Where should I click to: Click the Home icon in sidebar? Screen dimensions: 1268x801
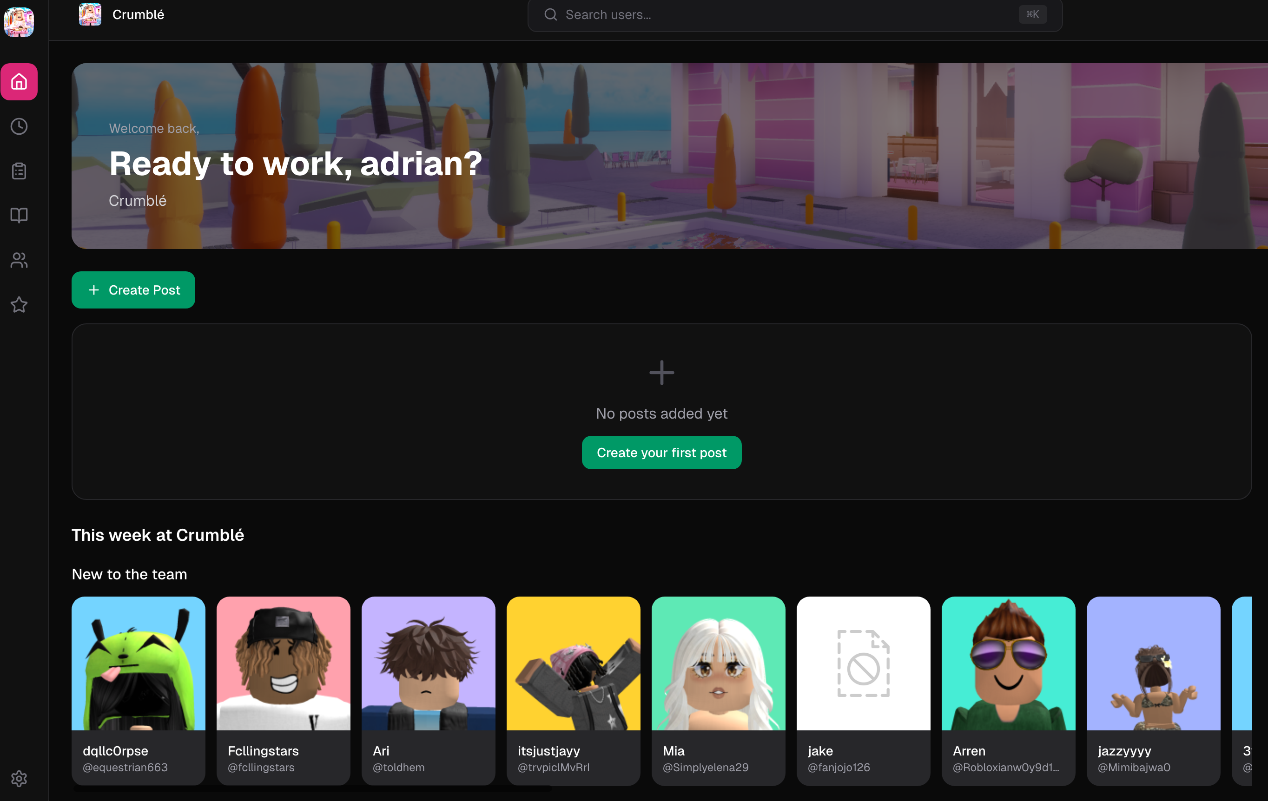tap(19, 82)
